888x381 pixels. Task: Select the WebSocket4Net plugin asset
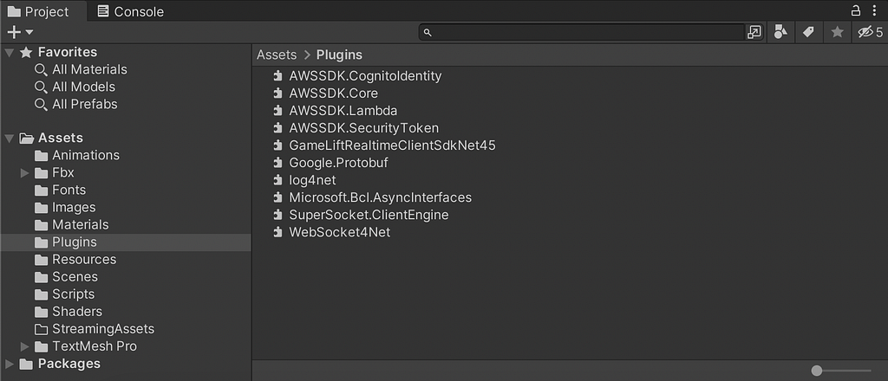339,232
